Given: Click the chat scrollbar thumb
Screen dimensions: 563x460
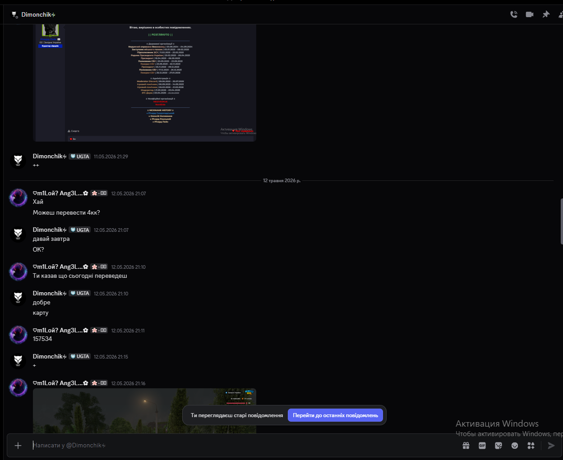Looking at the screenshot, I should tap(562, 221).
